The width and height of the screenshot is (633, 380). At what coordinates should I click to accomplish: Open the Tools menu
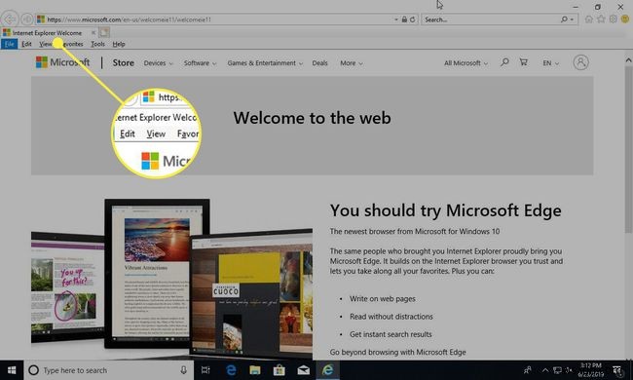(x=97, y=44)
